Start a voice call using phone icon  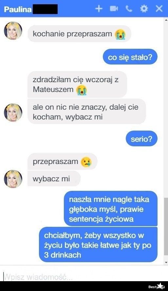point(129,9)
